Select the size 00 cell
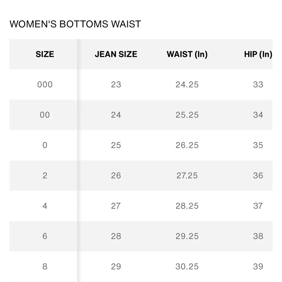Screen dimensions: 282x282 (x=45, y=115)
